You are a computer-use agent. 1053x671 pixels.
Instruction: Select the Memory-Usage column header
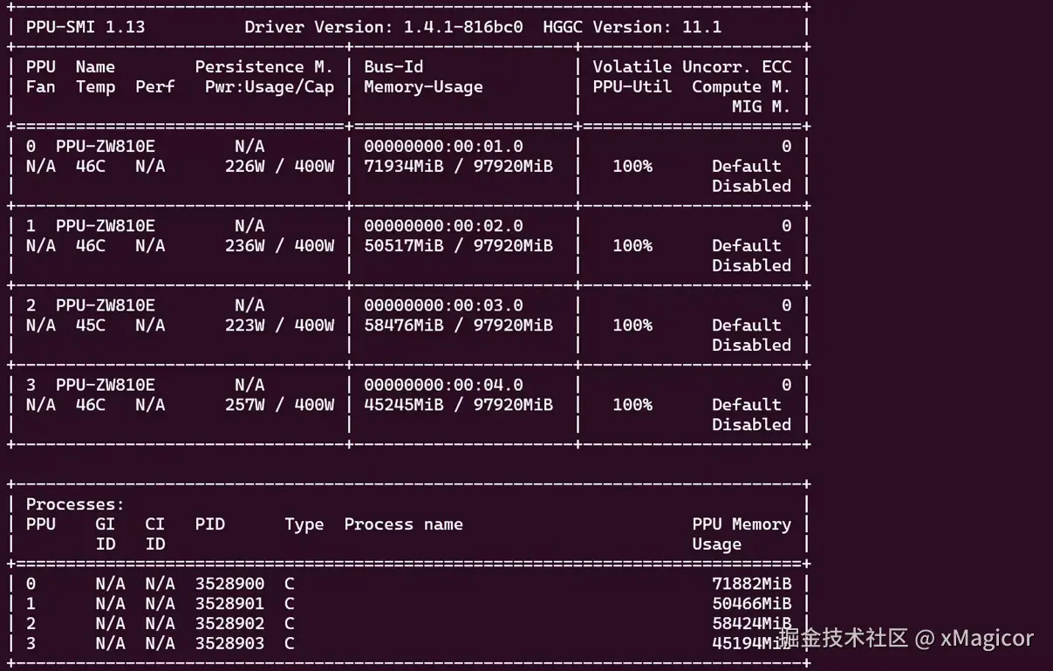click(422, 86)
